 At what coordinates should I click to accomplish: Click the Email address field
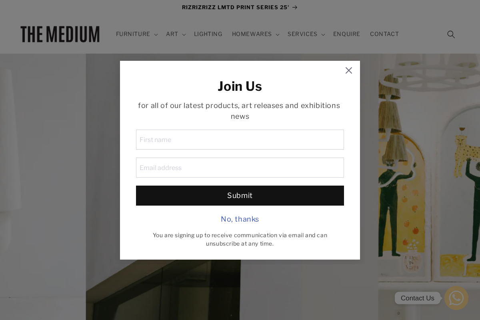240,168
